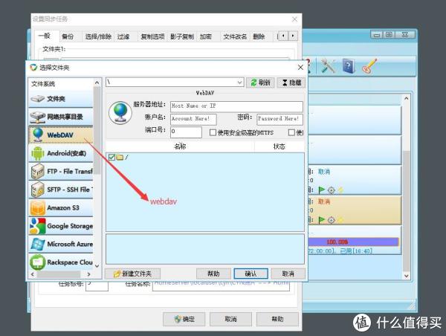
Task: Click the 名称 column header
Action: tap(180, 146)
